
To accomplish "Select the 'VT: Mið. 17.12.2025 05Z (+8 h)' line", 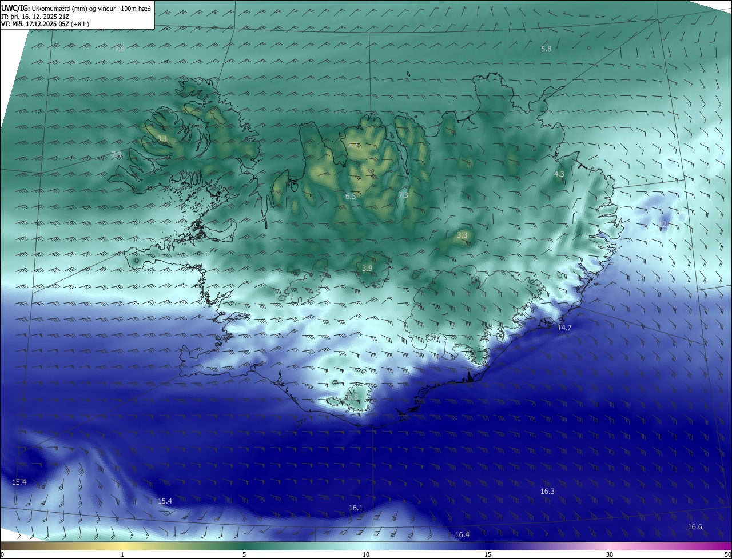I will pyautogui.click(x=45, y=24).
